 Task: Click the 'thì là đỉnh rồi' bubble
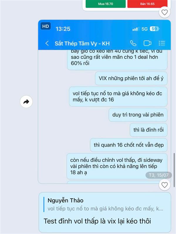[x=148, y=130]
